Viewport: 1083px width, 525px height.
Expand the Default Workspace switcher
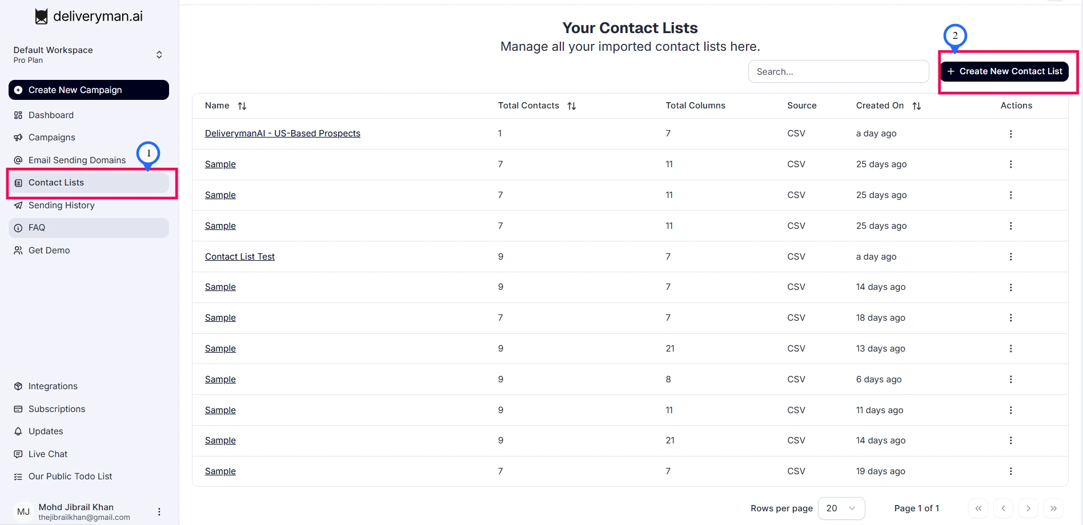point(159,55)
